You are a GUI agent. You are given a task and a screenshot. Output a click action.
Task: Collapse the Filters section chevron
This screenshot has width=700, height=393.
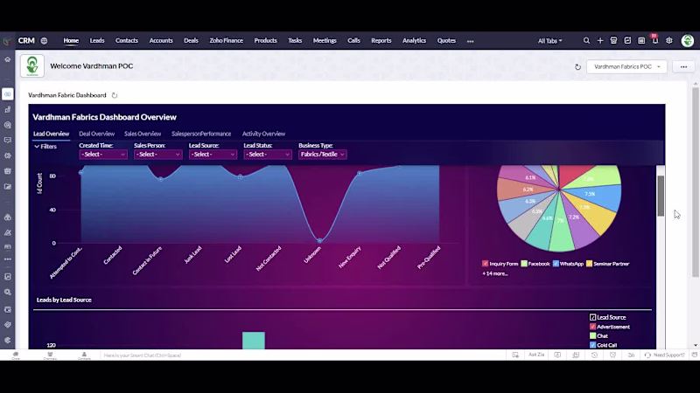pyautogui.click(x=37, y=147)
